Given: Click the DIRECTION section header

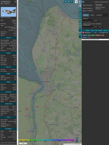Looking at the screenshot, I should (8, 104).
